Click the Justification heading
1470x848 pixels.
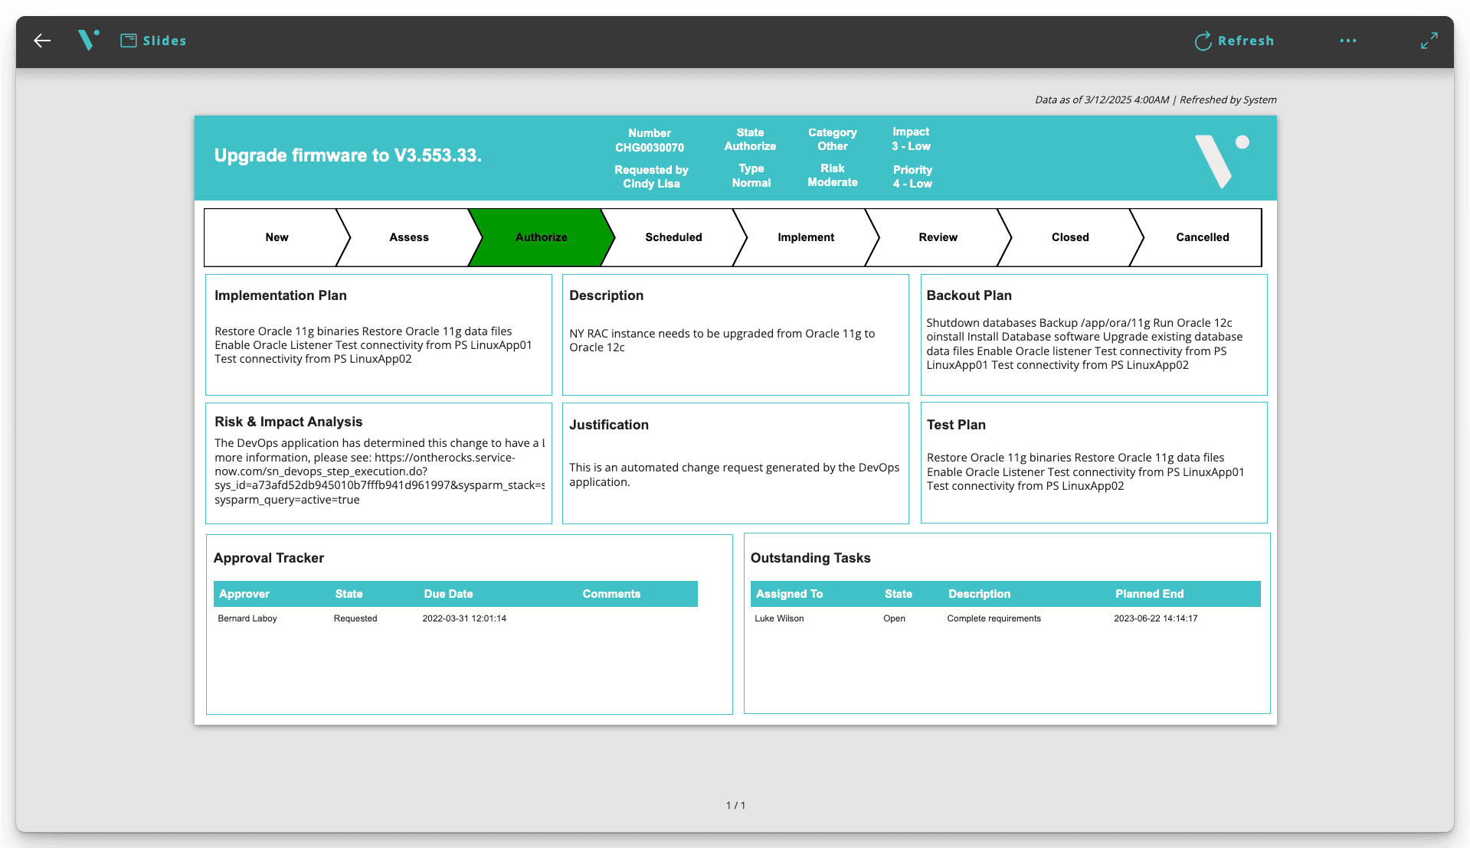tap(608, 425)
